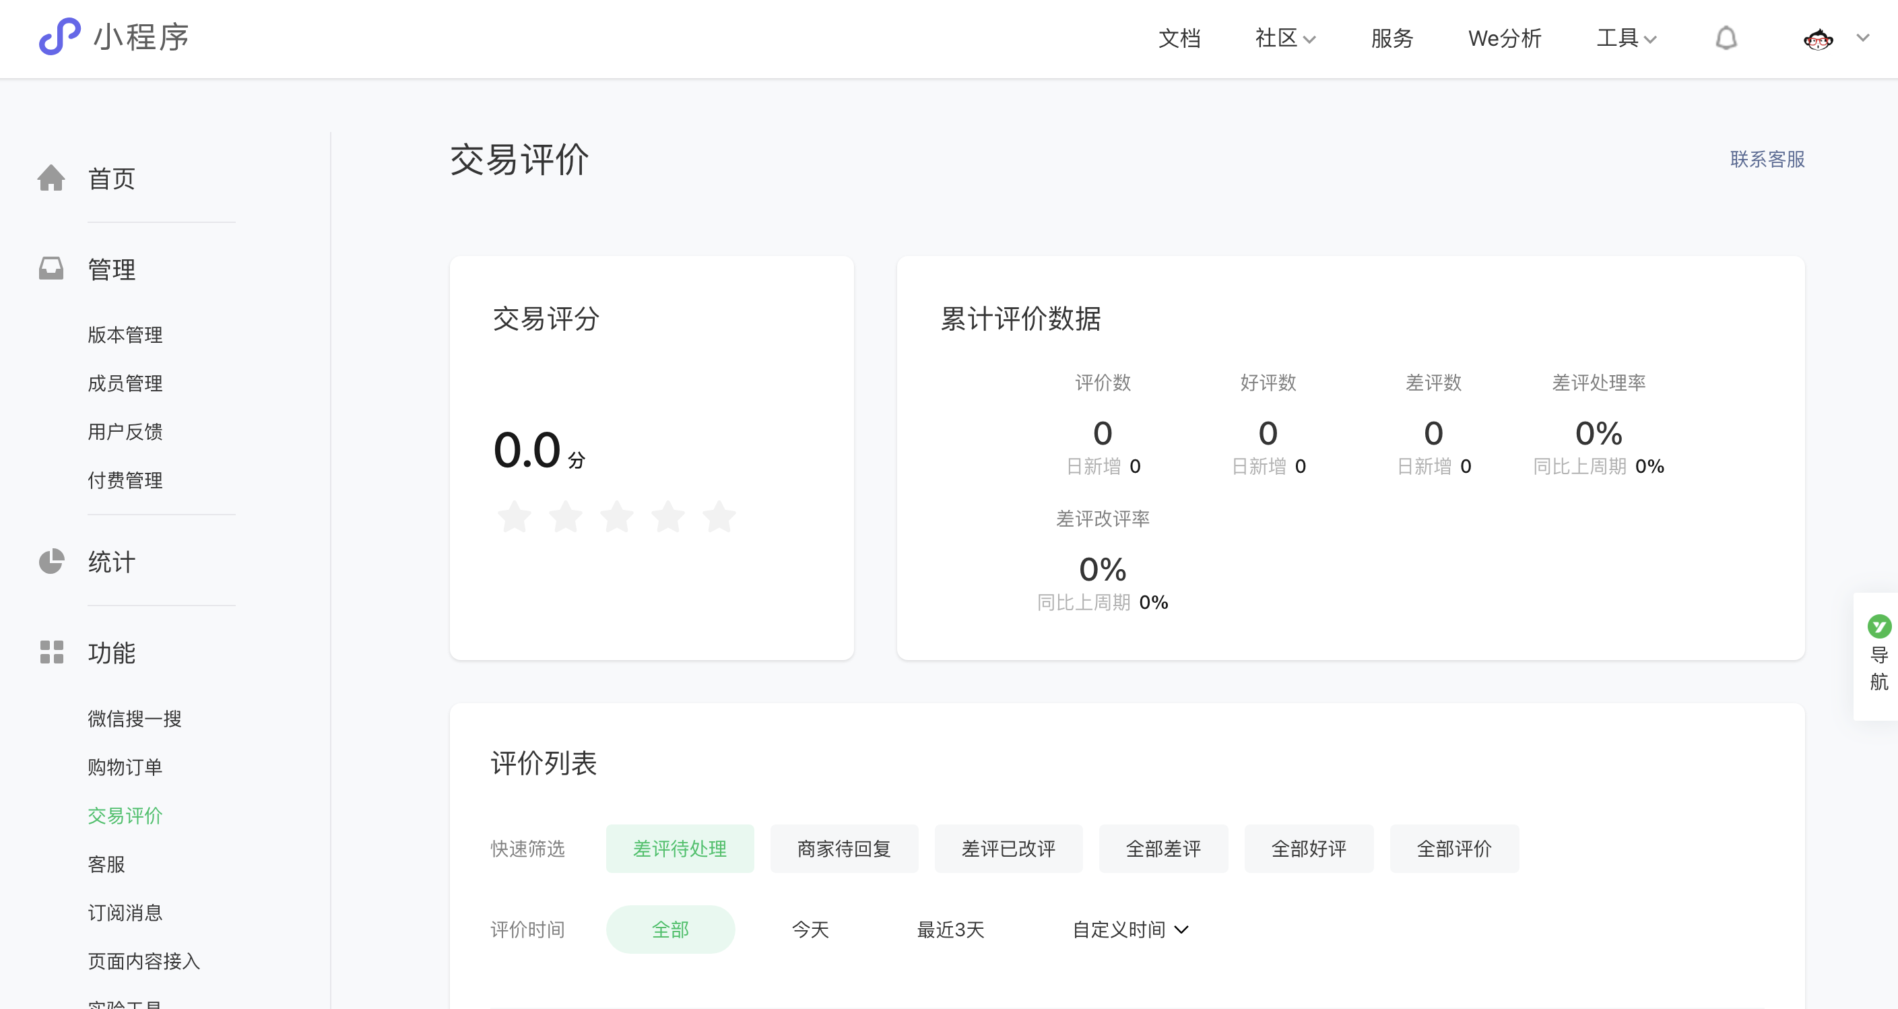
Task: Expand account menu chevron beside avatar
Action: pyautogui.click(x=1862, y=38)
